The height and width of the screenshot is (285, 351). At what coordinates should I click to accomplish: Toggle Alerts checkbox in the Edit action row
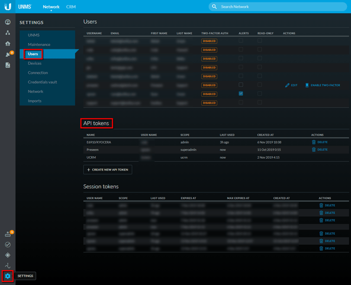[x=241, y=84]
